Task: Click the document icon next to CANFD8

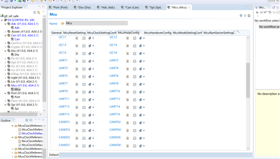Action: pyautogui.click(x=128, y=146)
